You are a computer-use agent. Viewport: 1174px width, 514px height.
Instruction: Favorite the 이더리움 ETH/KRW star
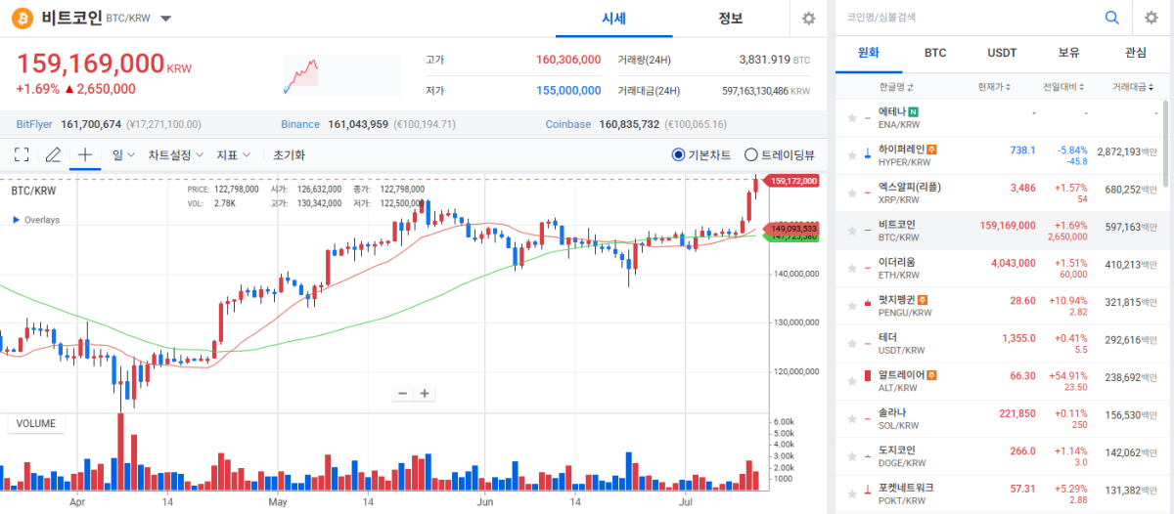(x=852, y=269)
